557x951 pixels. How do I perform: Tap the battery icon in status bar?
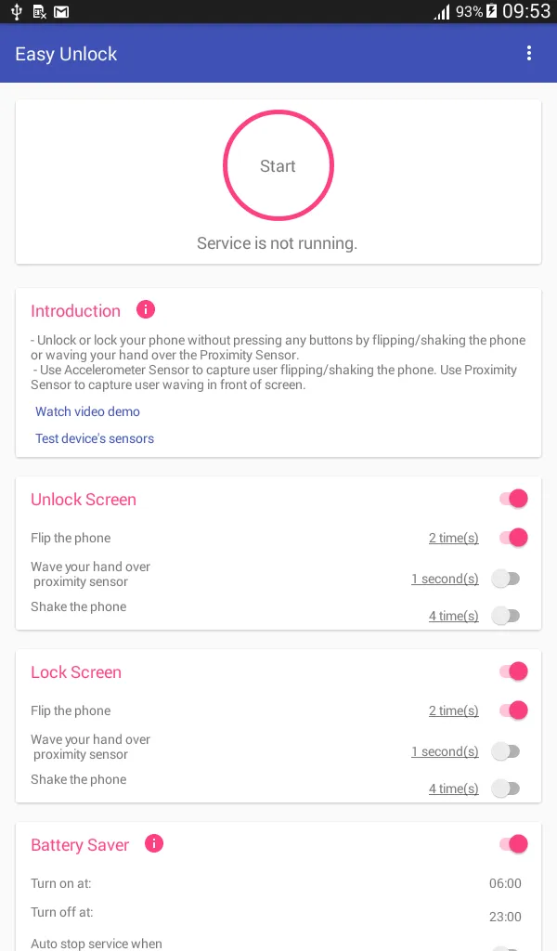[491, 11]
